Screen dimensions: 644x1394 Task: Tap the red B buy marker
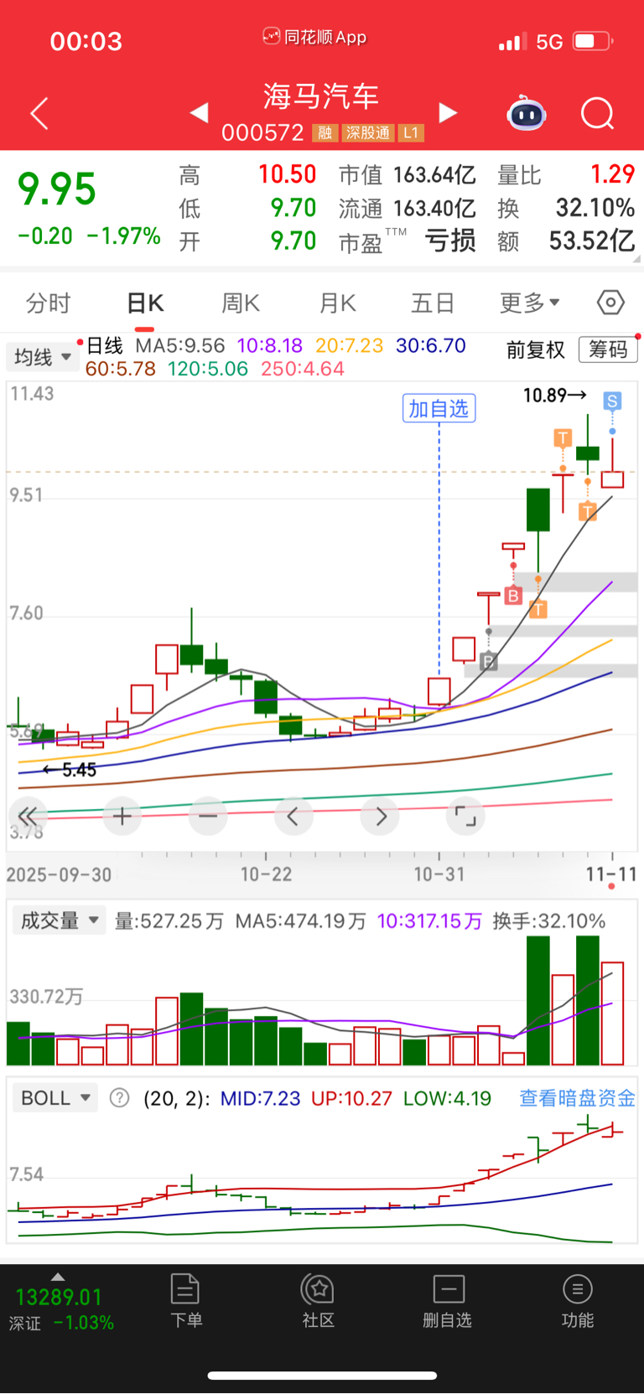(x=513, y=596)
